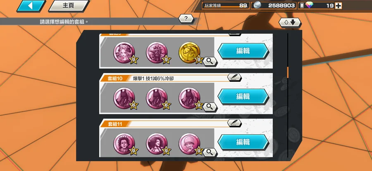Go back with the blue arrow button
The image size is (372, 171).
[31, 6]
